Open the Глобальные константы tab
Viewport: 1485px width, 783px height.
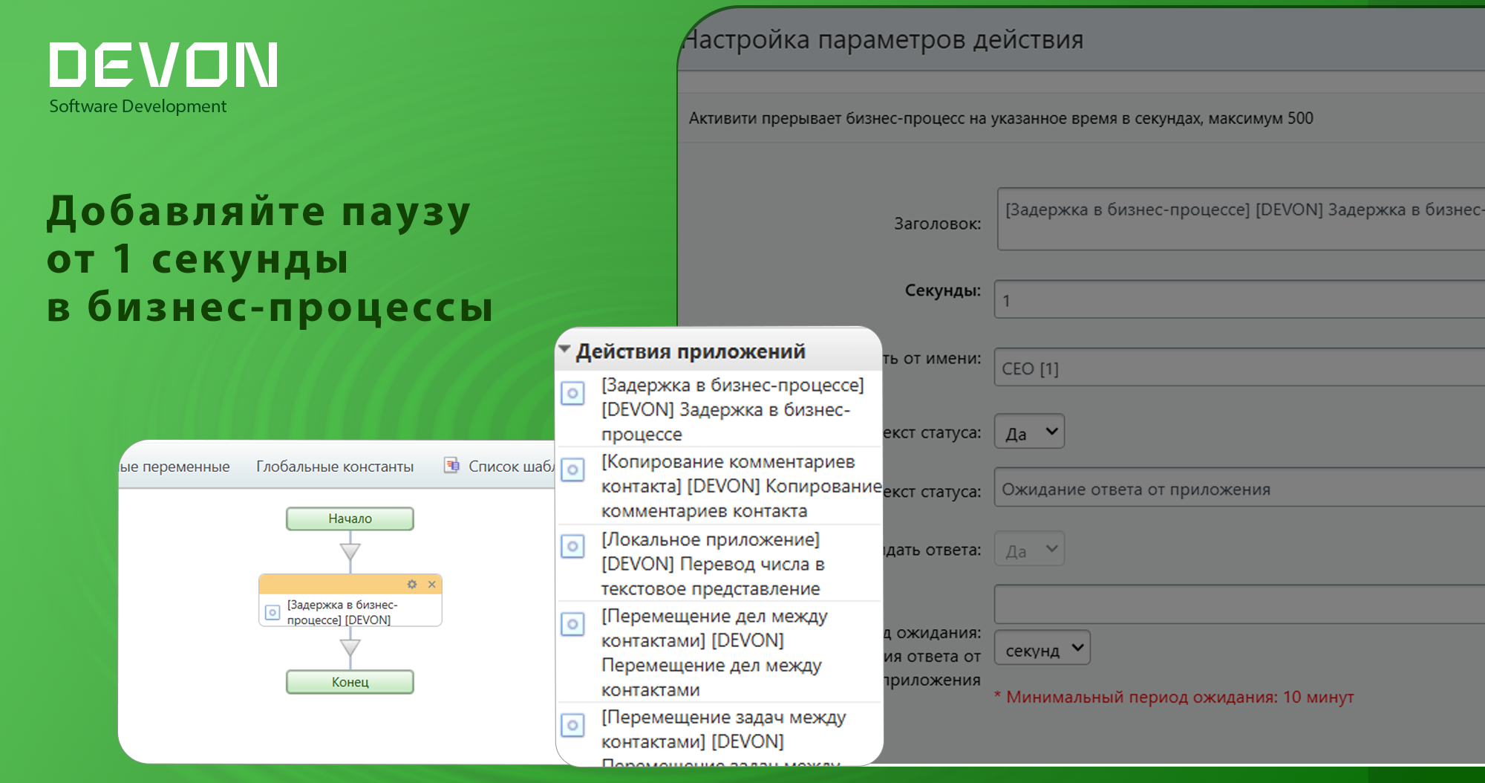335,467
